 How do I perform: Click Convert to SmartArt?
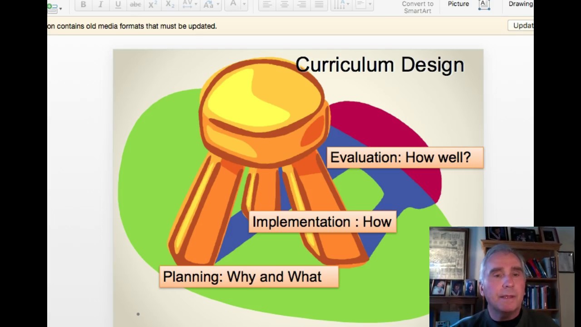tap(418, 7)
